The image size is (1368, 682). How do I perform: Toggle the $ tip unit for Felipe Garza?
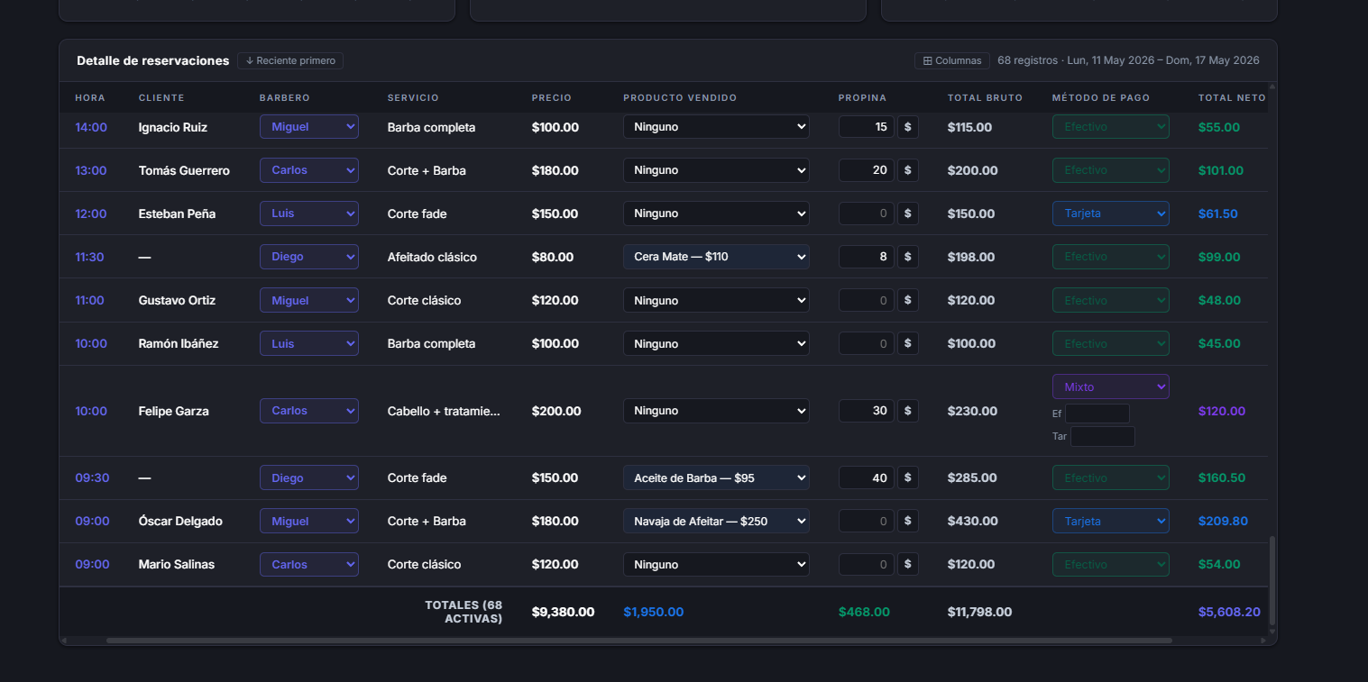908,411
